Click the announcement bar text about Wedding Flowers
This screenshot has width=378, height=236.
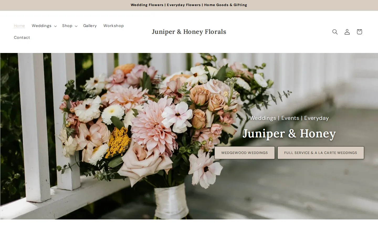189,5
